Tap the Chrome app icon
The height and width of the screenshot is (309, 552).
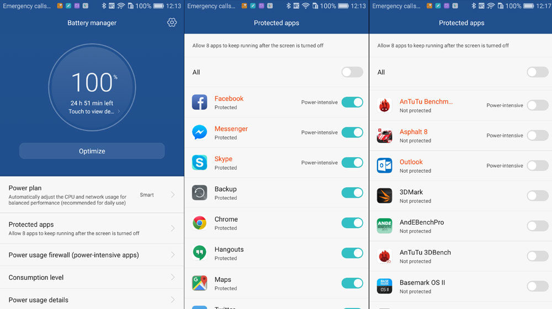(x=200, y=223)
